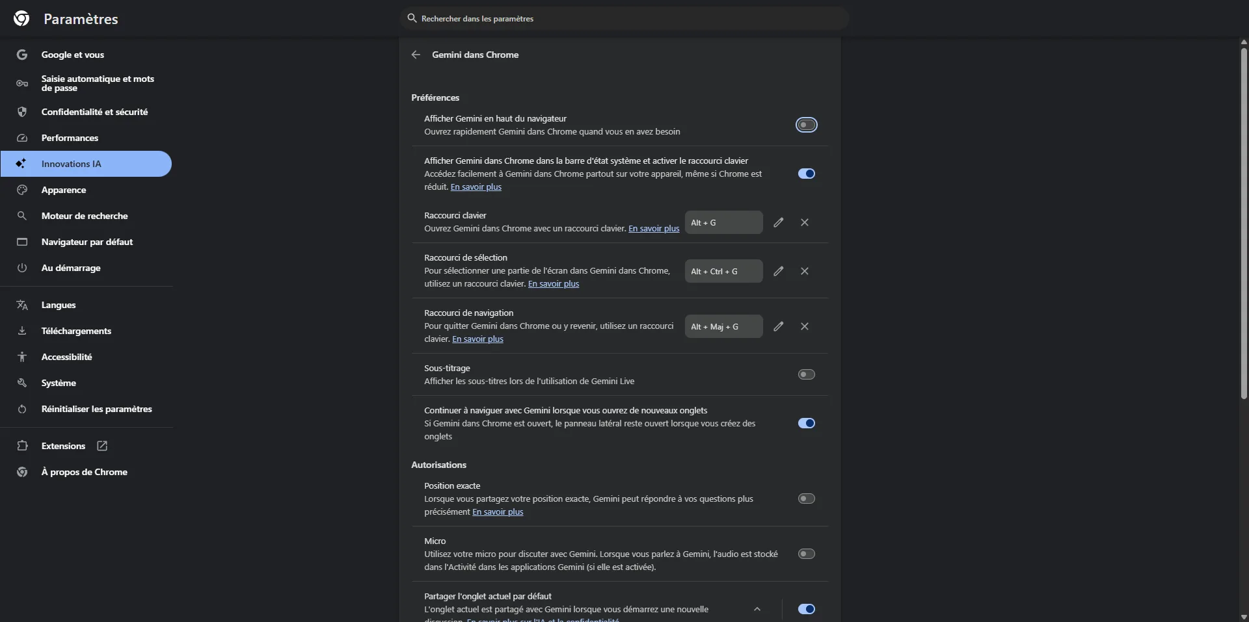Open Accessibilité settings
Viewport: 1249px width, 622px height.
[86, 357]
